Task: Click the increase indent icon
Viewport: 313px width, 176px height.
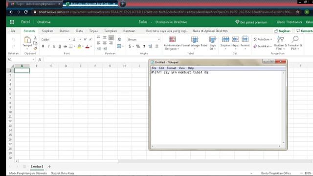Action: point(105,48)
